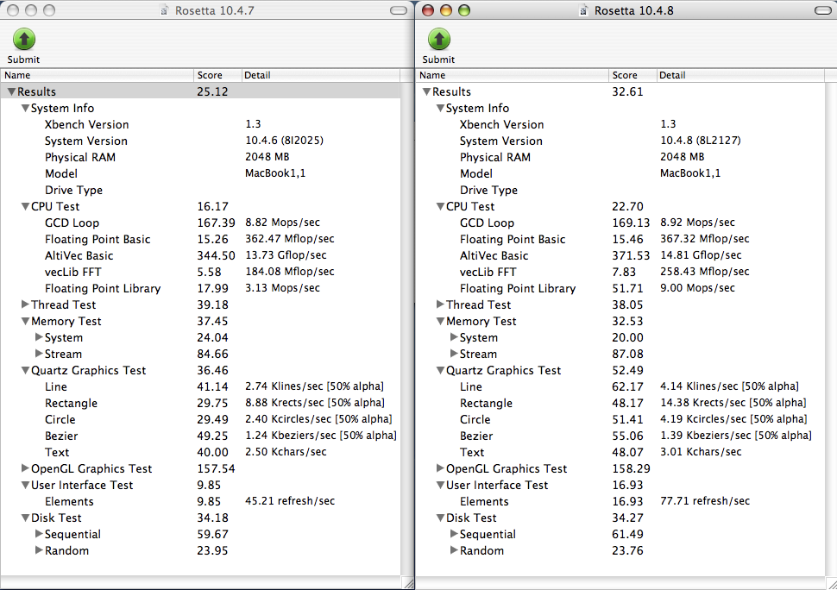Image resolution: width=837 pixels, height=590 pixels.
Task: Select Circle row in 10.4.7 window
Action: pyautogui.click(x=200, y=420)
